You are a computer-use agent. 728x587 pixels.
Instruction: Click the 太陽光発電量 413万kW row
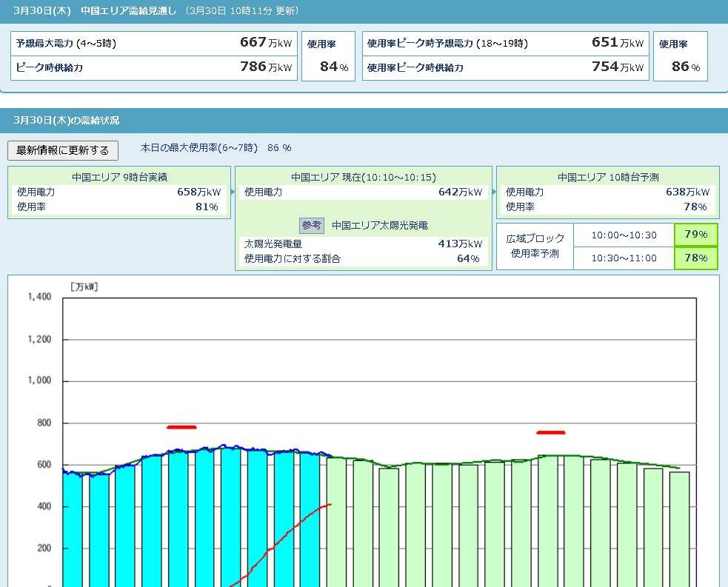click(363, 244)
